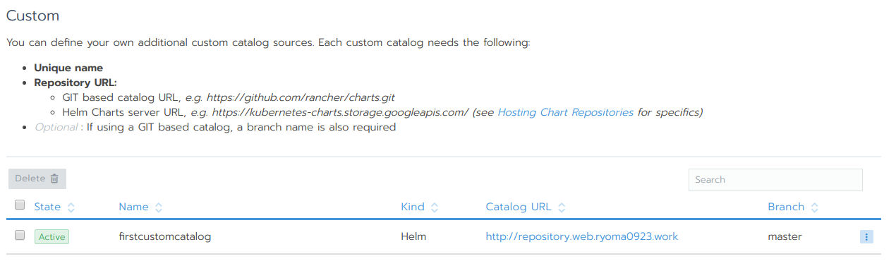This screenshot has height=266, width=896.
Task: Click the green Active state badge
Action: [52, 237]
